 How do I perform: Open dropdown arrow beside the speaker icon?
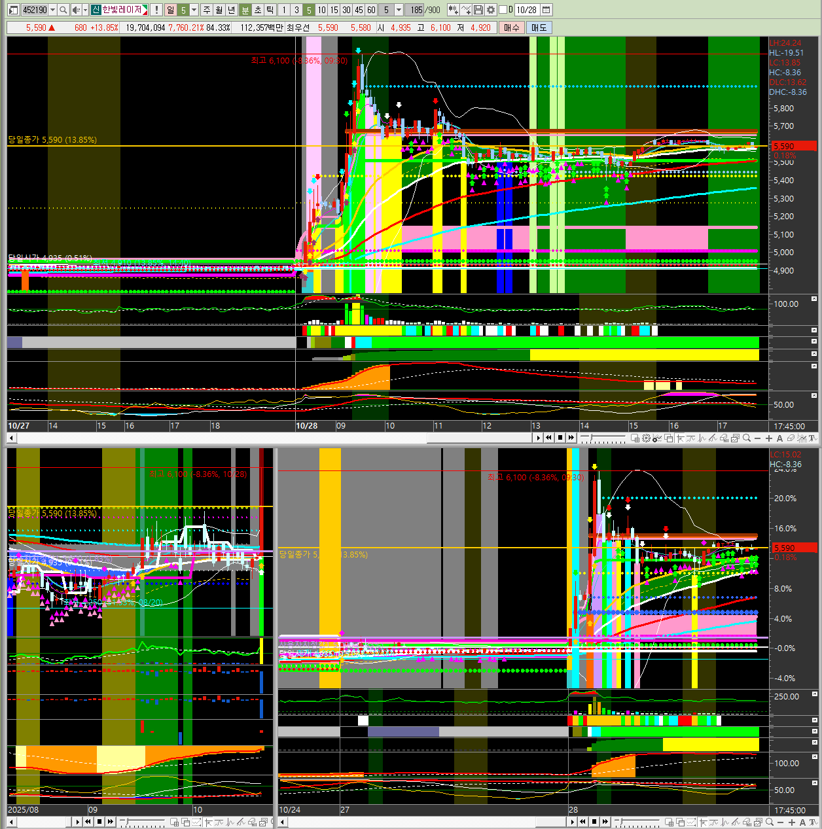[85, 10]
